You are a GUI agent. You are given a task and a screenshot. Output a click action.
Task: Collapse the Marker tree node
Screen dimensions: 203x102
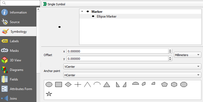pos(82,12)
